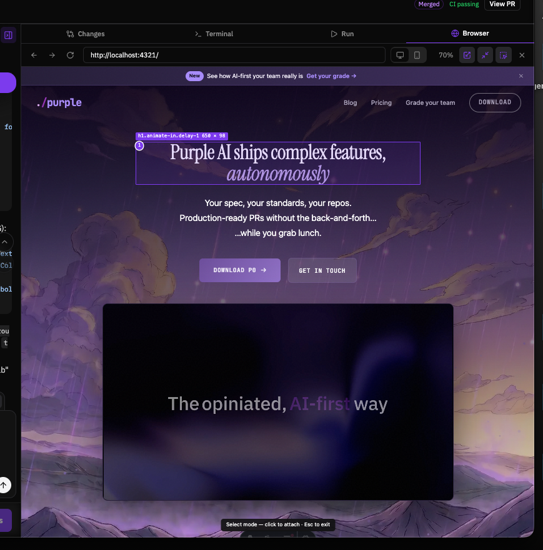Screen dimensions: 543x550
Task: Follow the Get your grade link
Action: click(x=331, y=76)
